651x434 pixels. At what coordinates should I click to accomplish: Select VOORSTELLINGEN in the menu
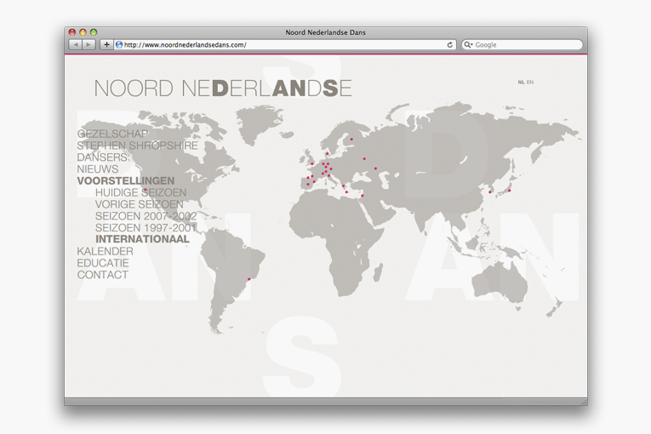point(126,180)
